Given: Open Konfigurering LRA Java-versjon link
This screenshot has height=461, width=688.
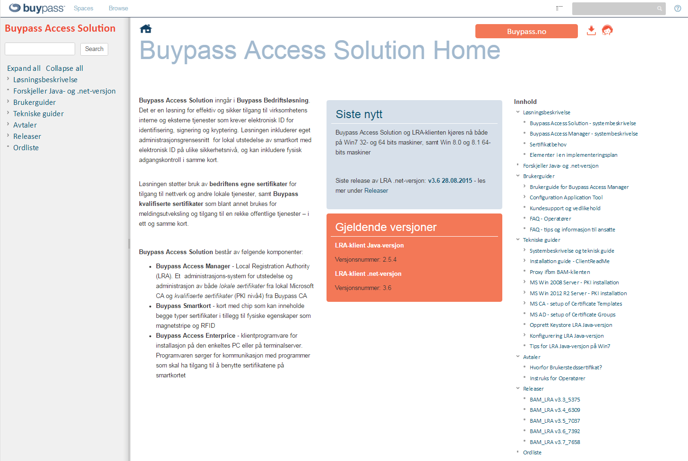Looking at the screenshot, I should pyautogui.click(x=567, y=336).
